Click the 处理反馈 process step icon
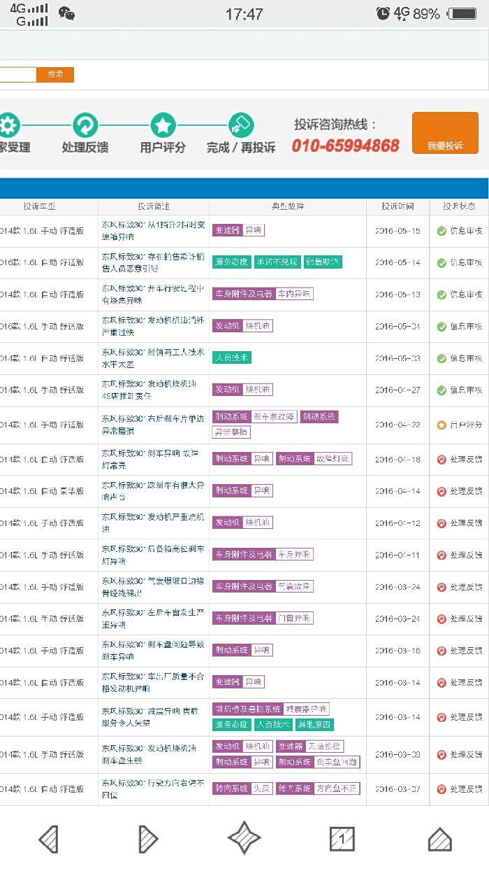 85,127
